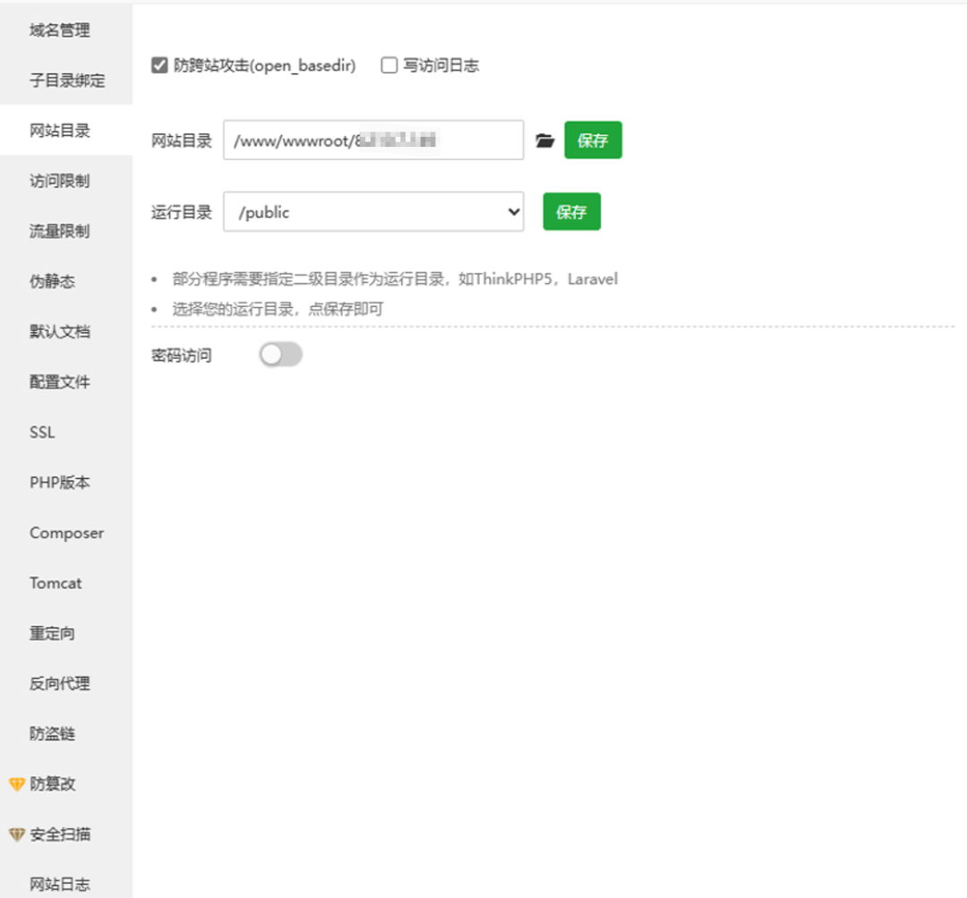Click inside the 网站目录 path input field
This screenshot has height=898, width=967.
click(x=372, y=141)
